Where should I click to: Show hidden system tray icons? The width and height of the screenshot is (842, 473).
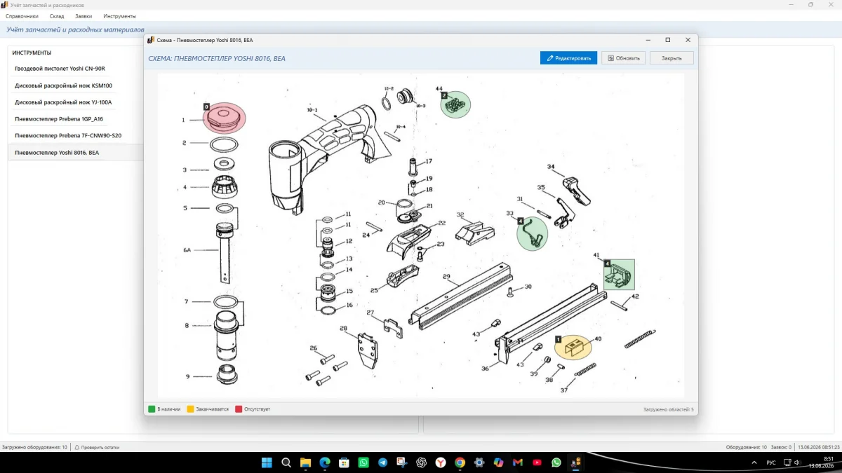click(x=754, y=462)
